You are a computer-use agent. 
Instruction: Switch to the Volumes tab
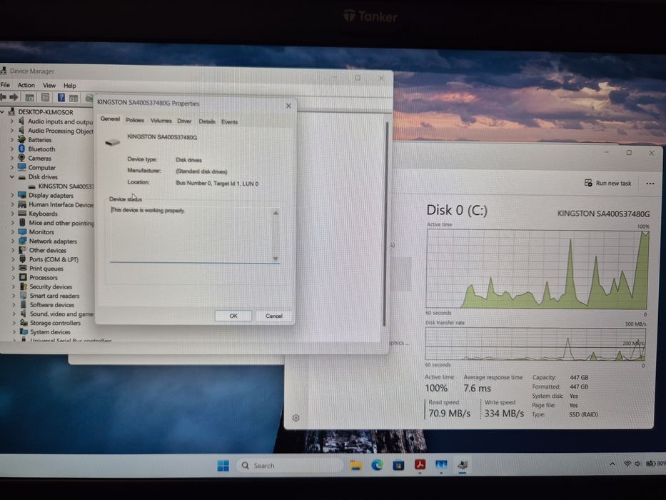point(161,121)
